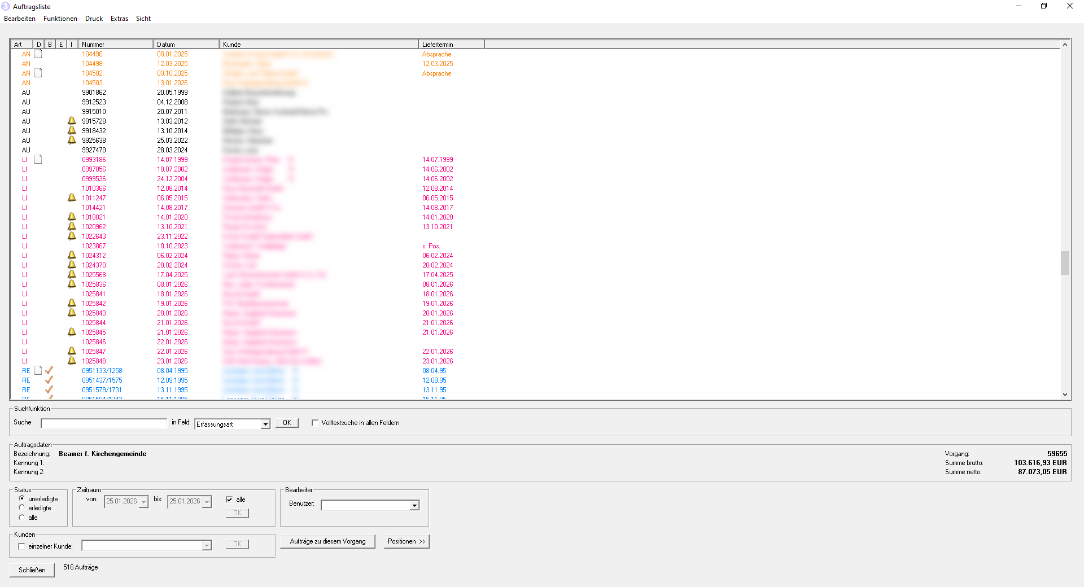
Task: Select the 'erledigte' status radio button
Action: (x=22, y=508)
